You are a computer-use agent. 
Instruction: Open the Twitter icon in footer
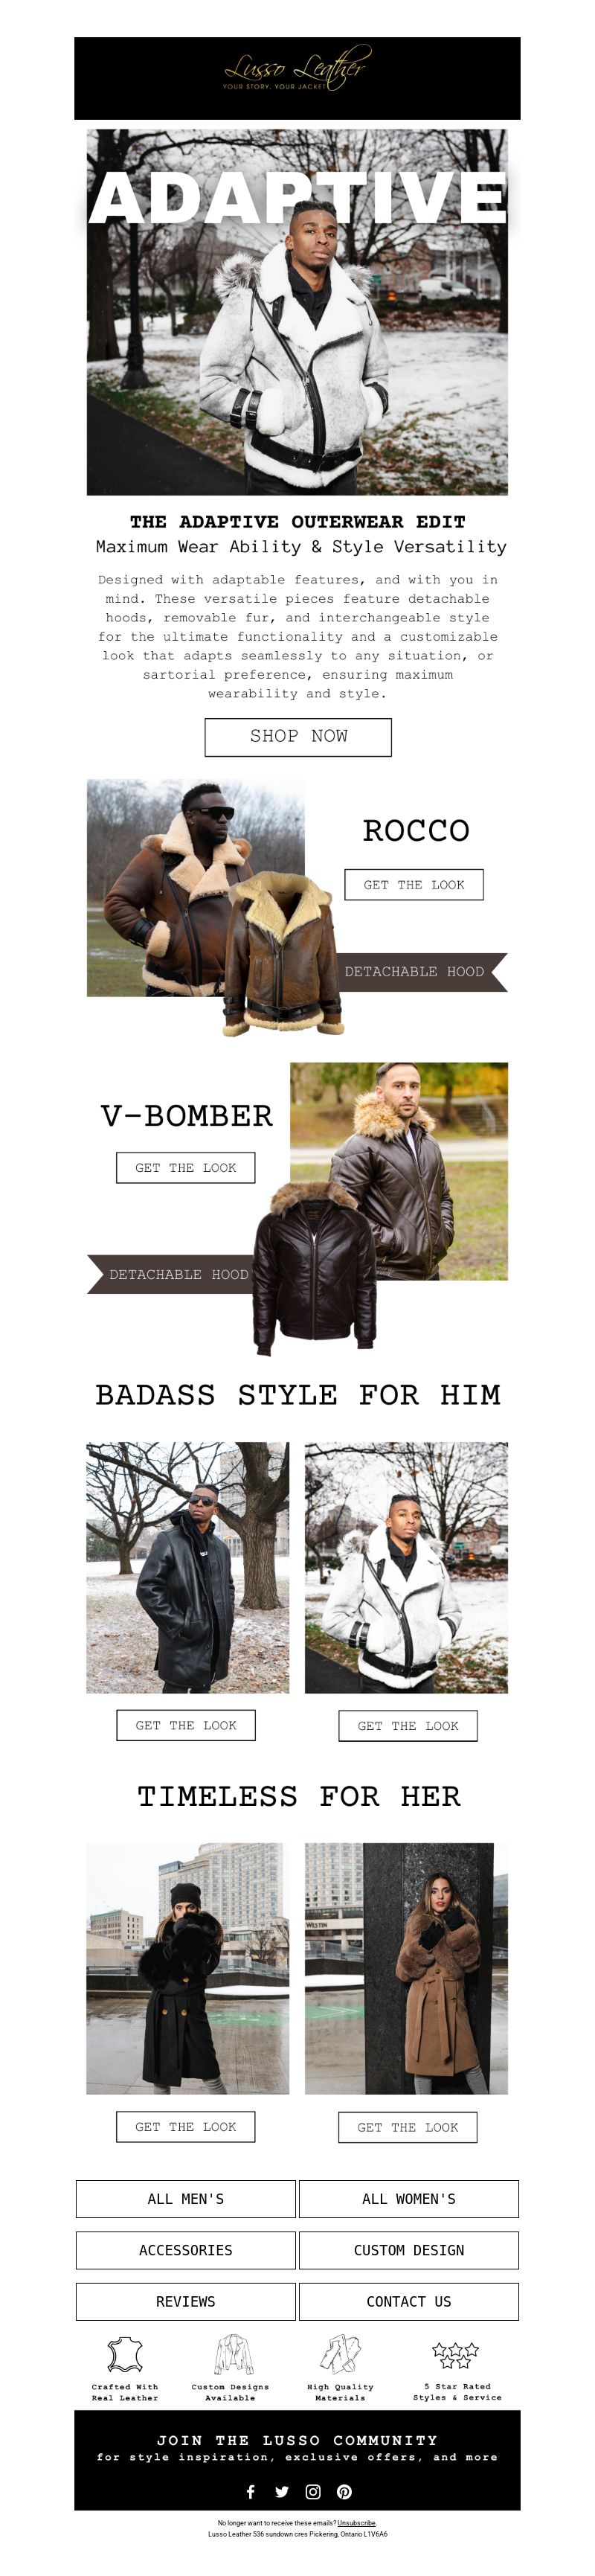tap(281, 2491)
